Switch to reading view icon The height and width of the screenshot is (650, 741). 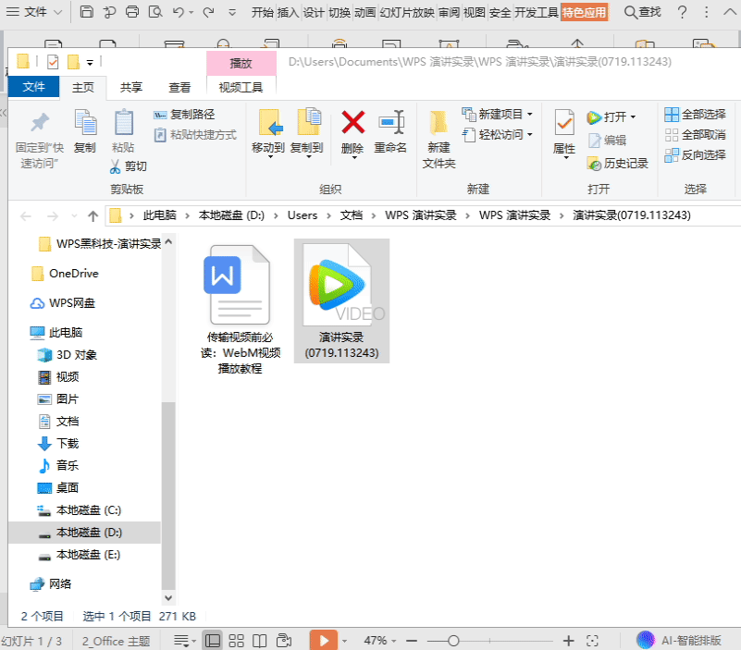point(259,641)
